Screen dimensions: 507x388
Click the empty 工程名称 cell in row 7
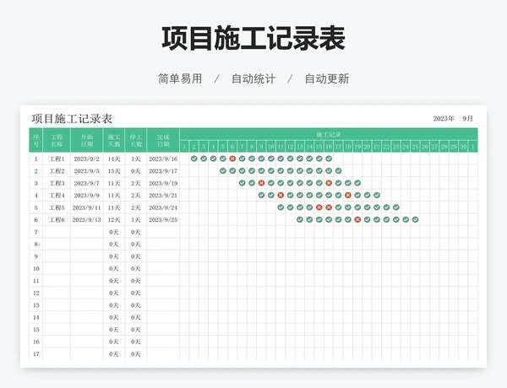point(57,232)
